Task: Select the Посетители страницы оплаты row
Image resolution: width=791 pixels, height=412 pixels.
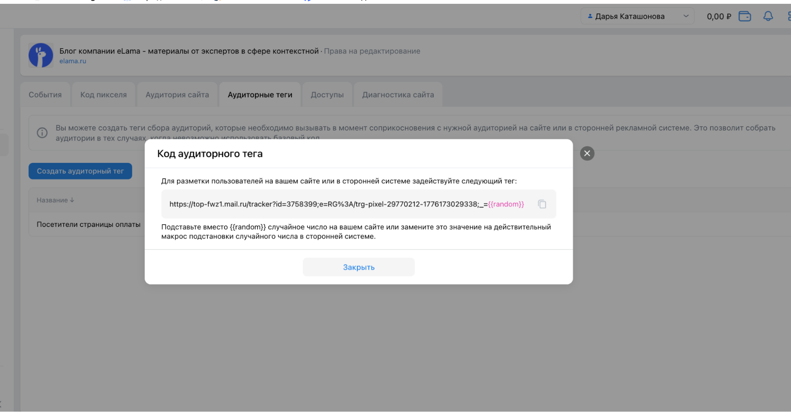Action: [x=88, y=225]
